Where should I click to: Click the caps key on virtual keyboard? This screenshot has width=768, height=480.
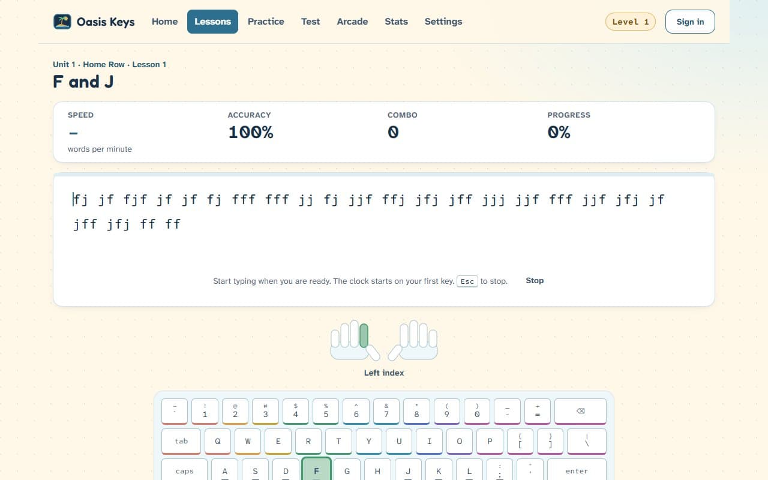(185, 470)
